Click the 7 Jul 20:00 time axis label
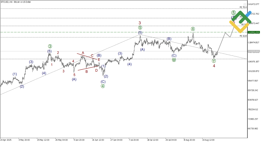 (134, 140)
